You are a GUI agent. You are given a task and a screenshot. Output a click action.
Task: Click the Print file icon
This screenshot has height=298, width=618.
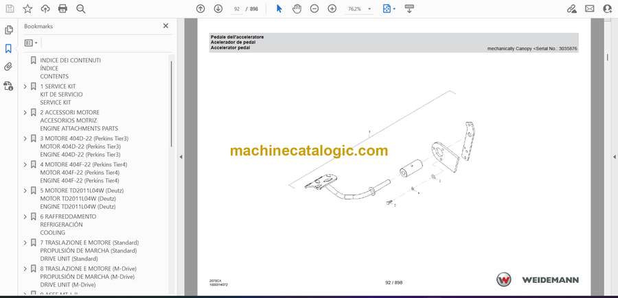[63, 9]
